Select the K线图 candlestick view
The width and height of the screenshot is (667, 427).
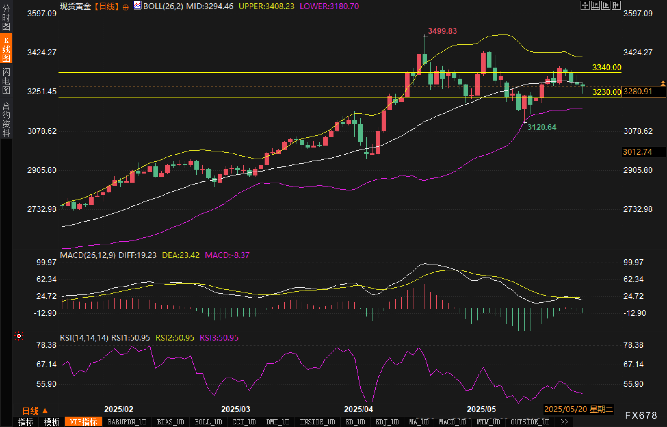pos(6,49)
